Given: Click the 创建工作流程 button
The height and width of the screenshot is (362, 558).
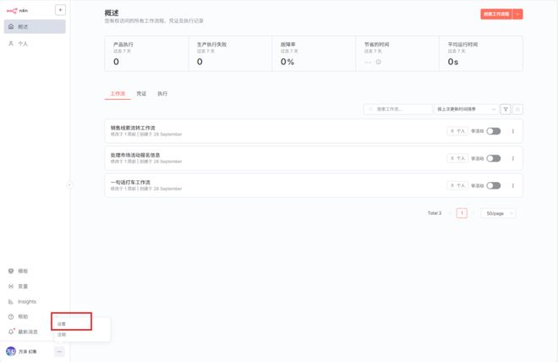Looking at the screenshot, I should coord(495,14).
